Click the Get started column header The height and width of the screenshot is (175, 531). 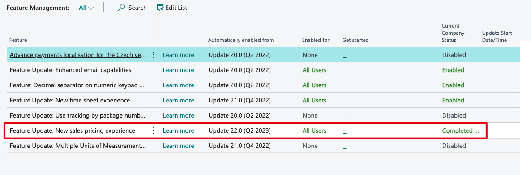(x=355, y=40)
